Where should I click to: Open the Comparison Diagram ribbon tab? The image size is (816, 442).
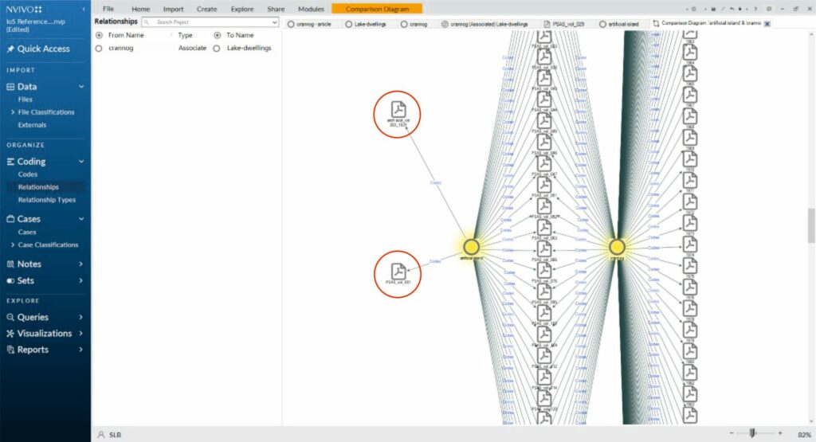point(377,9)
